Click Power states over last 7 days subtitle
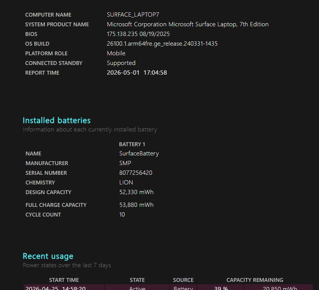 (67, 265)
